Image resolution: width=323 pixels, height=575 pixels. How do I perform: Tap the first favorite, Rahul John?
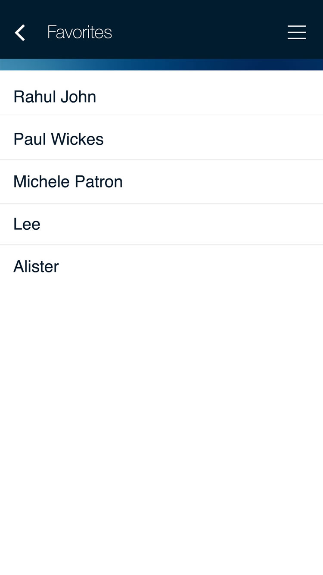point(55,97)
